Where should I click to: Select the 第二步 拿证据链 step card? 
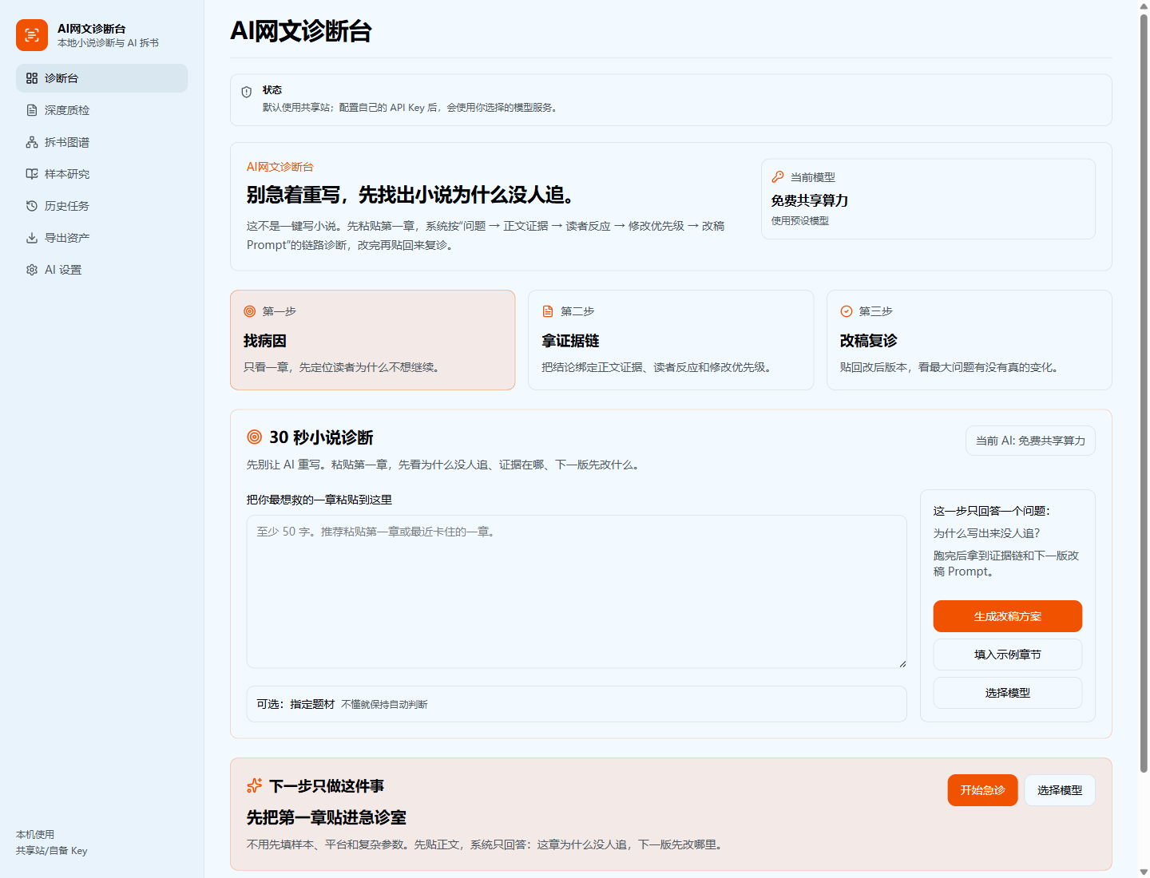[671, 340]
